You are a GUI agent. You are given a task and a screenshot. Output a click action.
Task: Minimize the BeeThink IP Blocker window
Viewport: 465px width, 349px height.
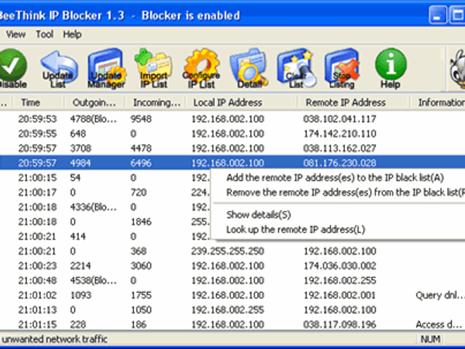[438, 15]
